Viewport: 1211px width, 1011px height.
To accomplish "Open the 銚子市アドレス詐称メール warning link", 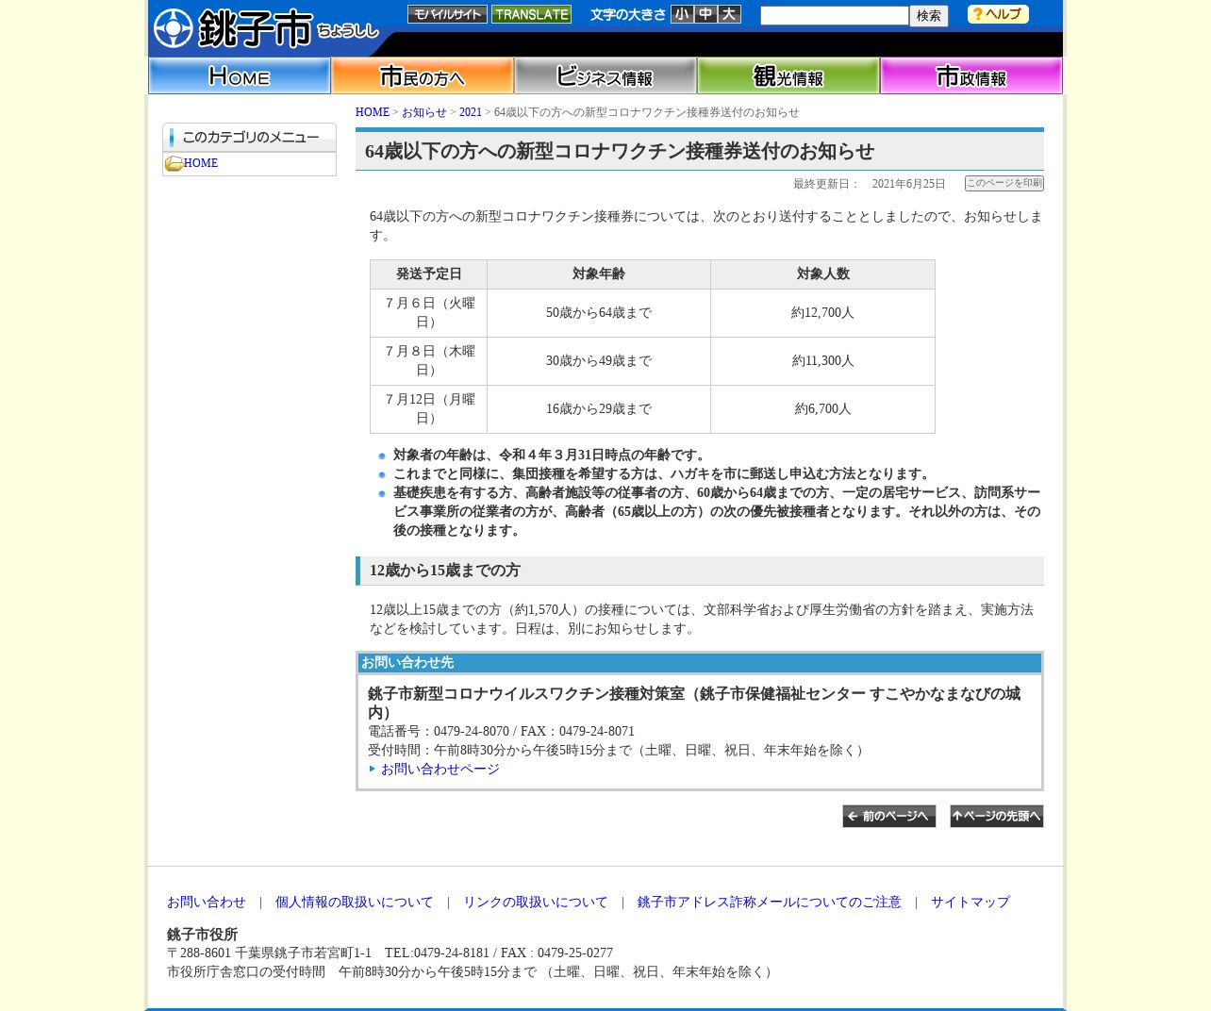I will coord(770,903).
